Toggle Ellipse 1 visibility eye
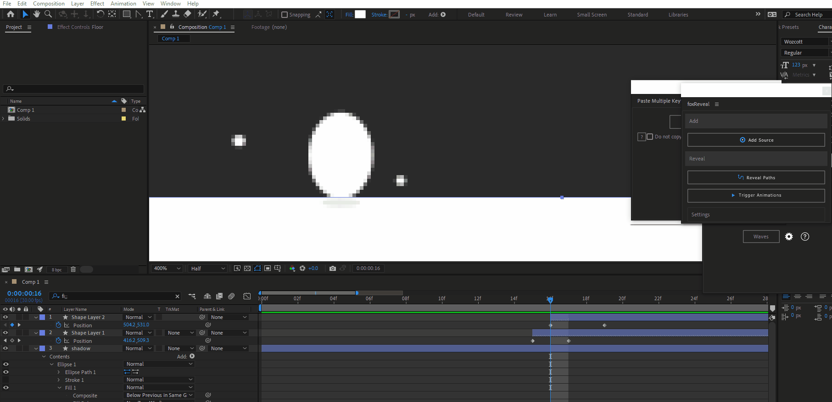 (6, 364)
